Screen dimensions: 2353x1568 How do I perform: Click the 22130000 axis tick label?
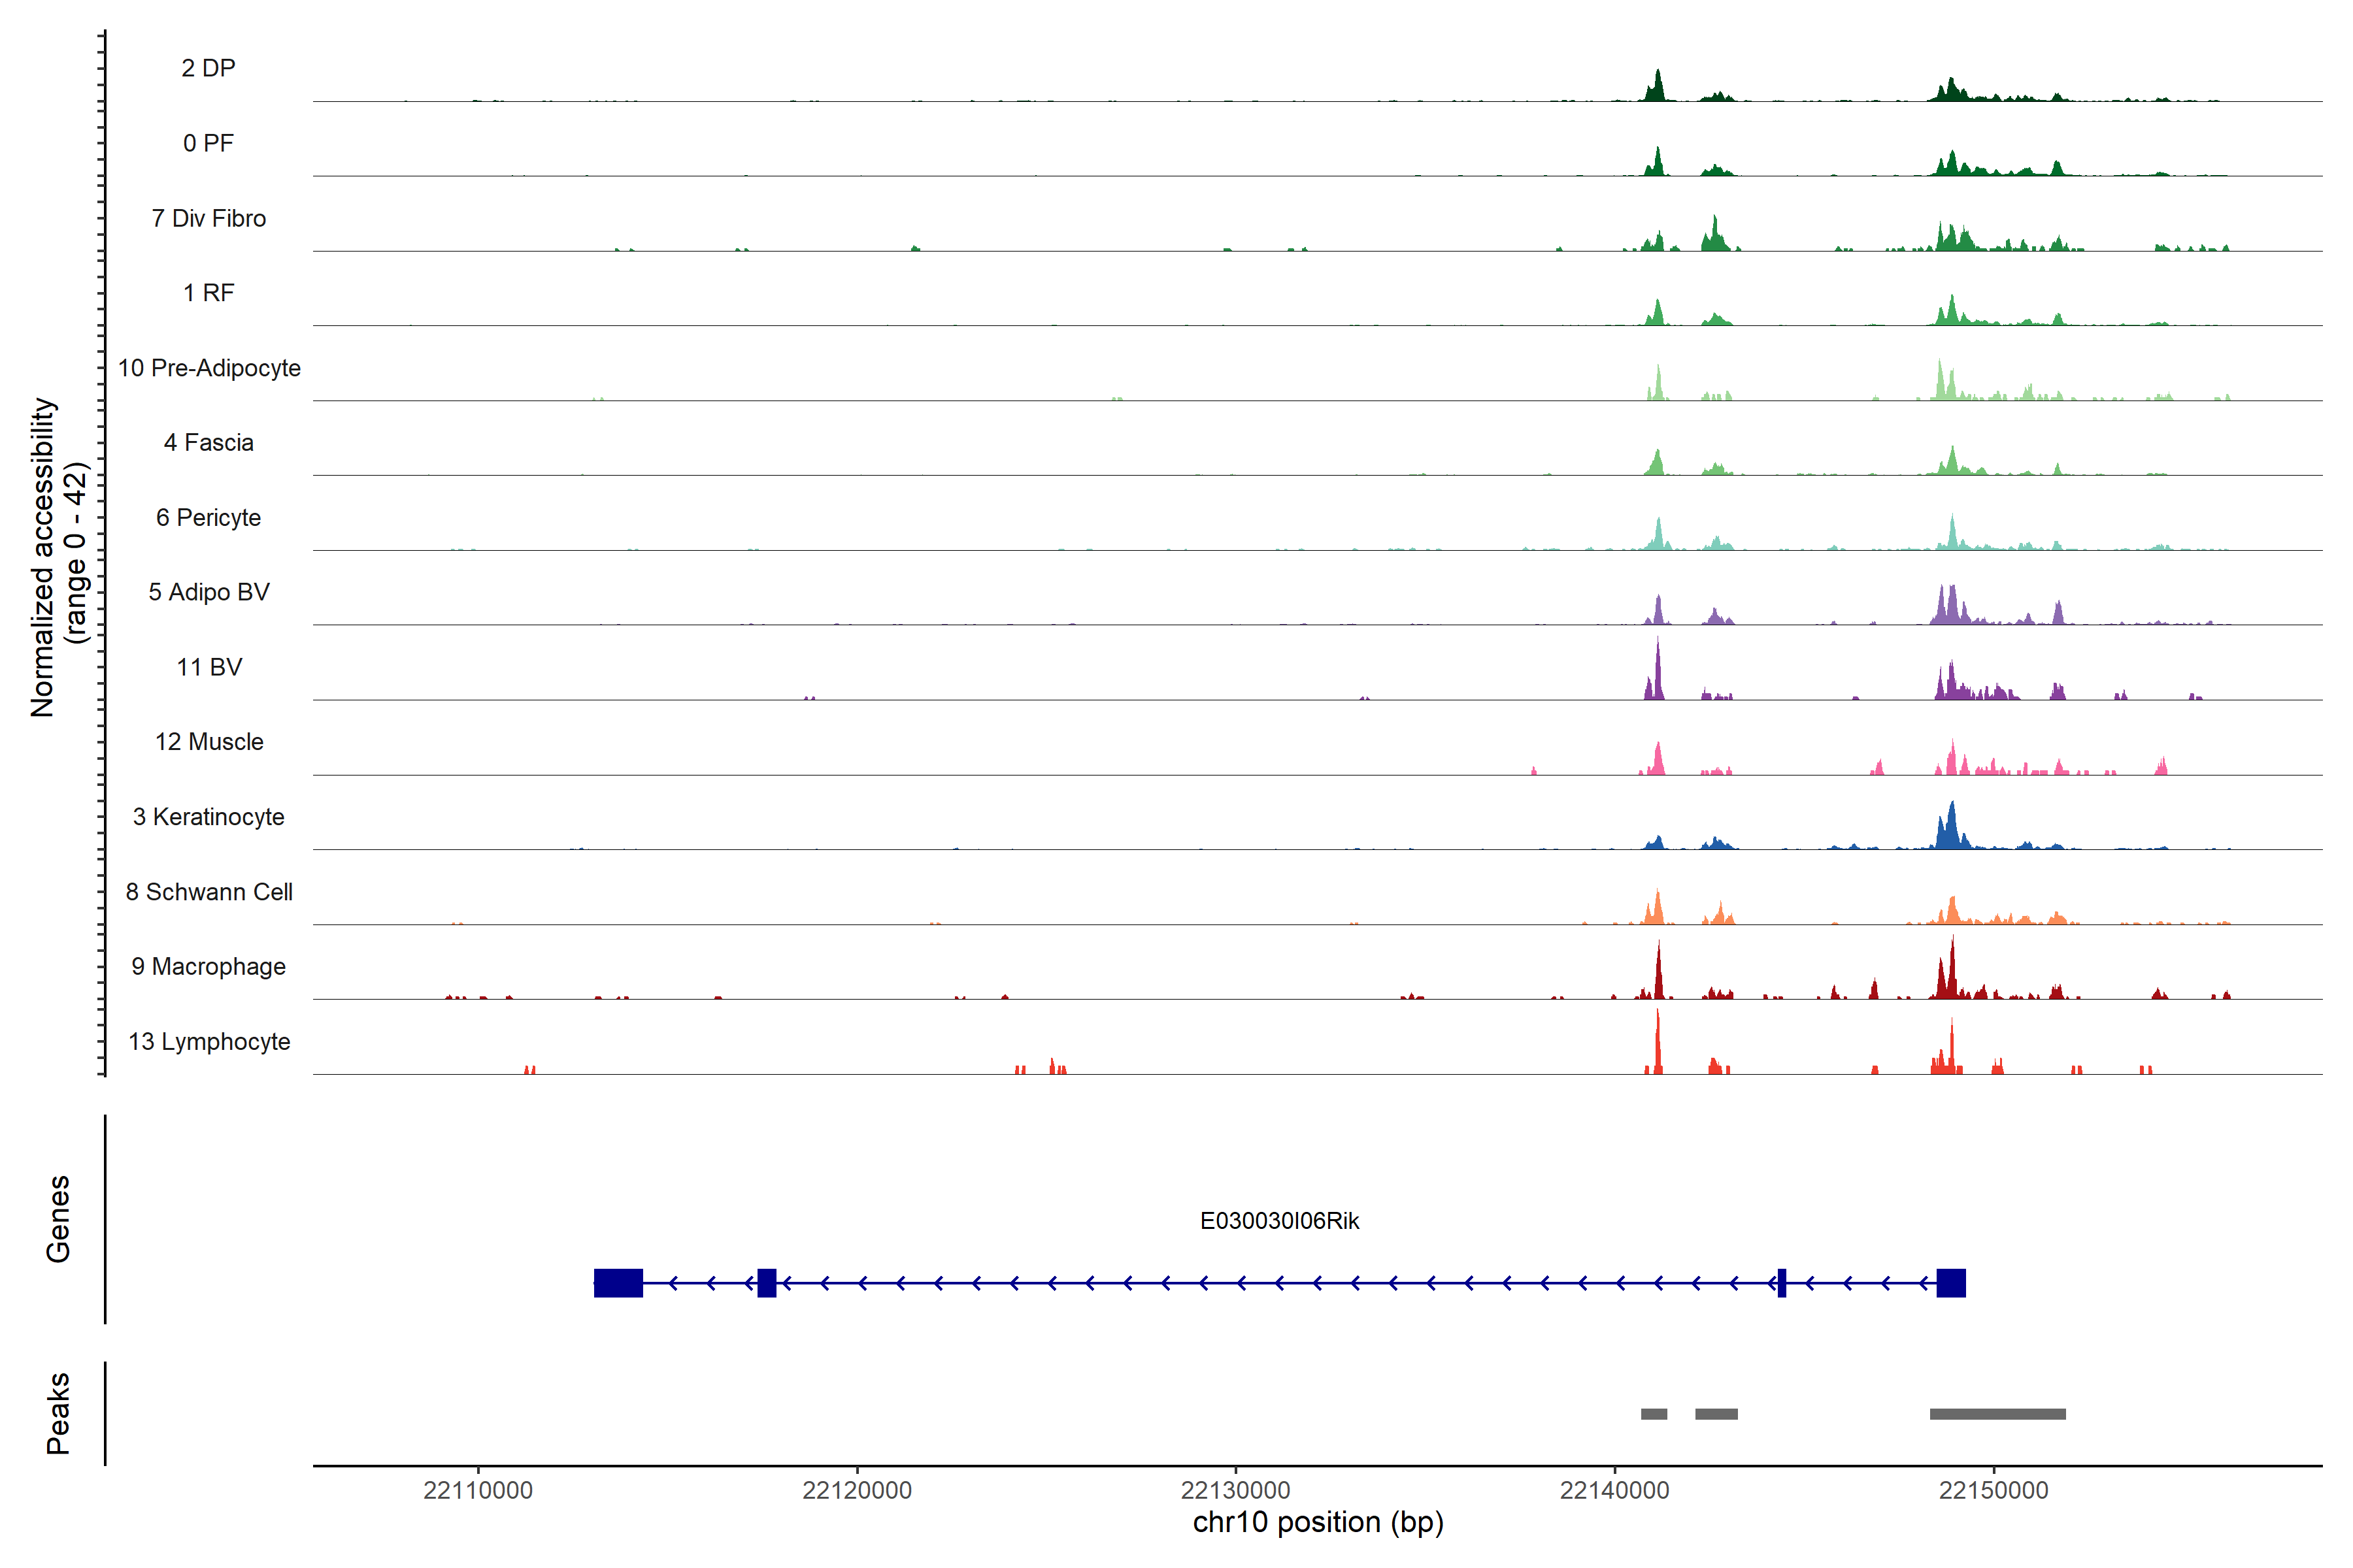[x=1235, y=1490]
